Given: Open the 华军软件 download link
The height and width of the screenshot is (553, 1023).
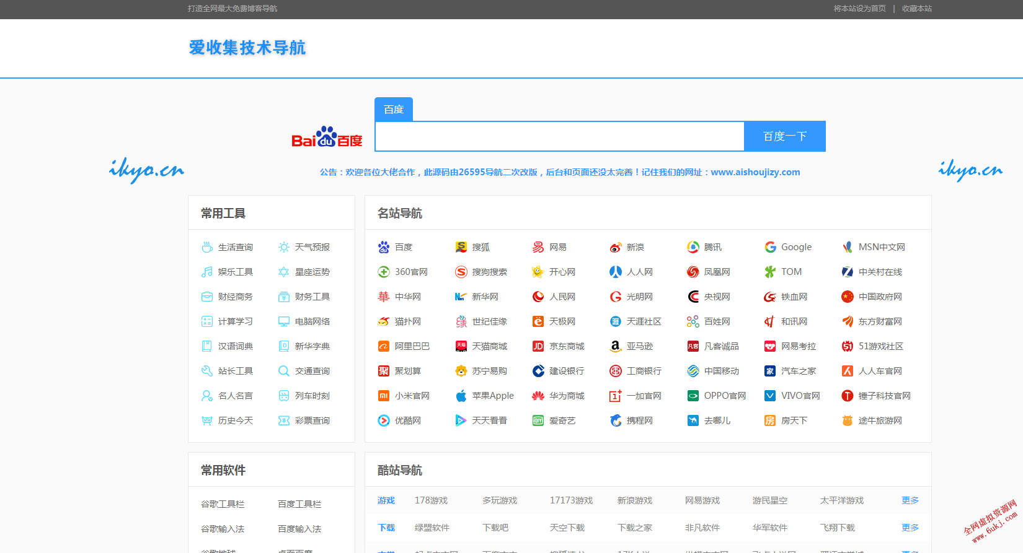Looking at the screenshot, I should pos(770,528).
